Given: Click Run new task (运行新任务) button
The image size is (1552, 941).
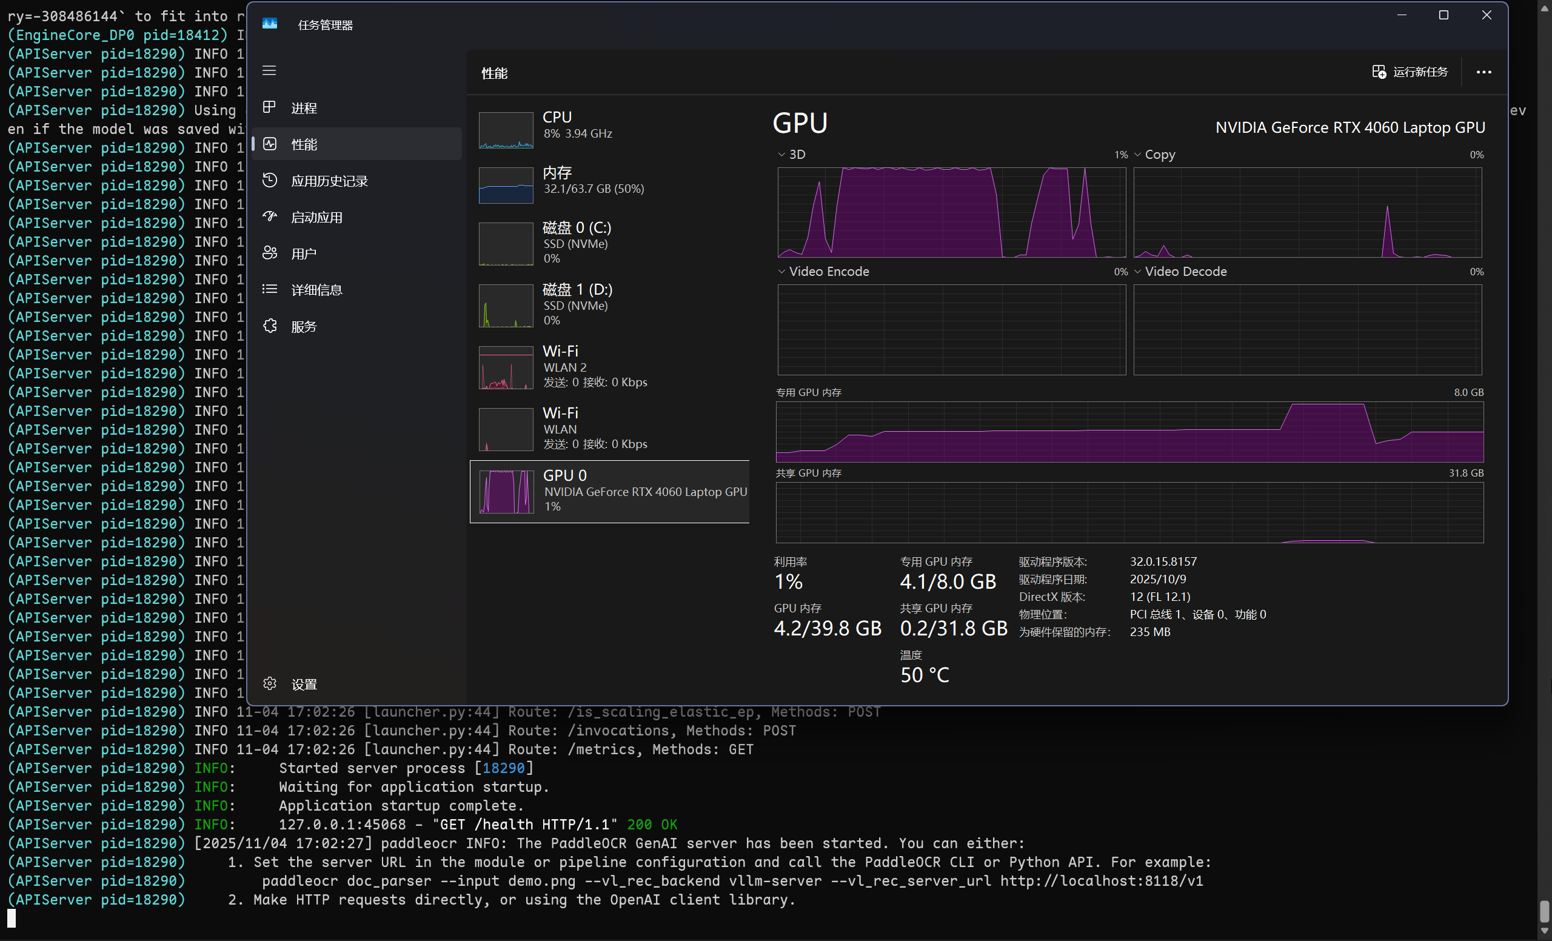Looking at the screenshot, I should (x=1410, y=72).
